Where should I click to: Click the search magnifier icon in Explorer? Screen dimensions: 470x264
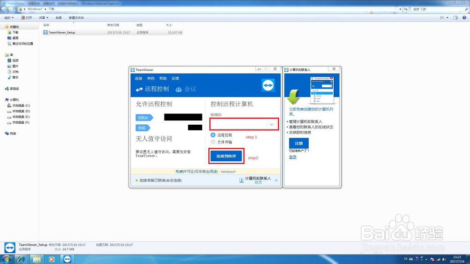coord(466,9)
